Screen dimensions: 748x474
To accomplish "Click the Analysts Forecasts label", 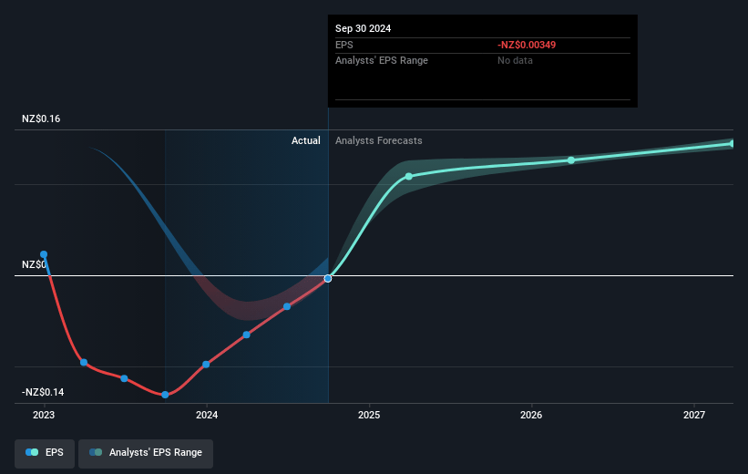I will (x=379, y=140).
